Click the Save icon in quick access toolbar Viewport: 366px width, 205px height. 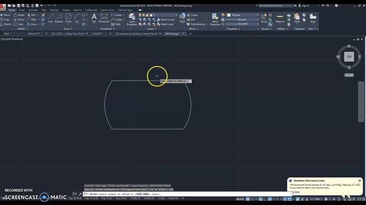pyautogui.click(x=19, y=6)
